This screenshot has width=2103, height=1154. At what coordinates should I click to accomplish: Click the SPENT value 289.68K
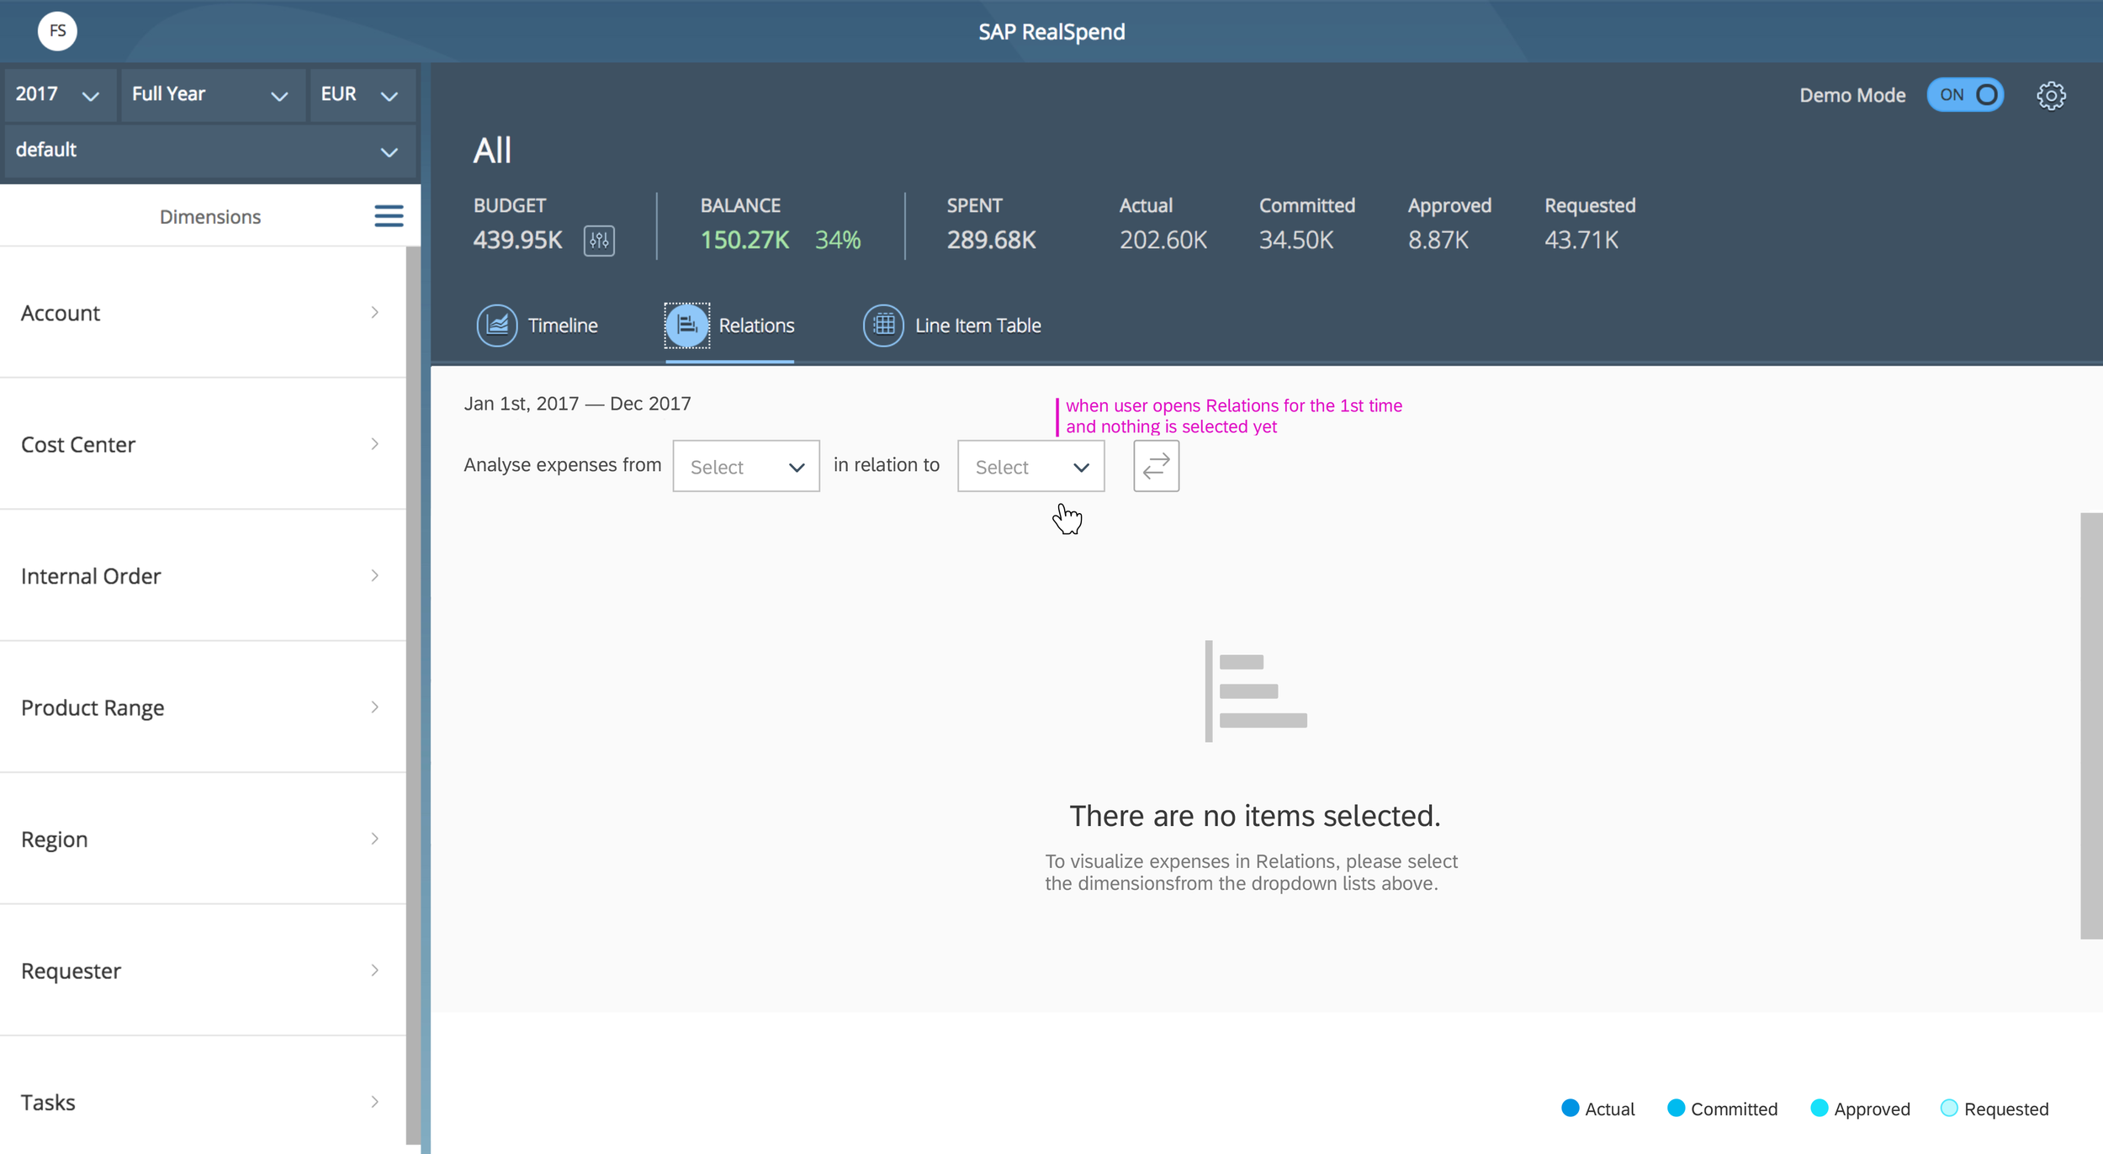tap(991, 241)
